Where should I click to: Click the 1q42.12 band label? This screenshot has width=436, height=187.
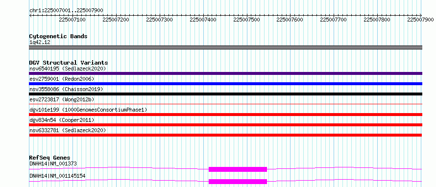(40, 43)
